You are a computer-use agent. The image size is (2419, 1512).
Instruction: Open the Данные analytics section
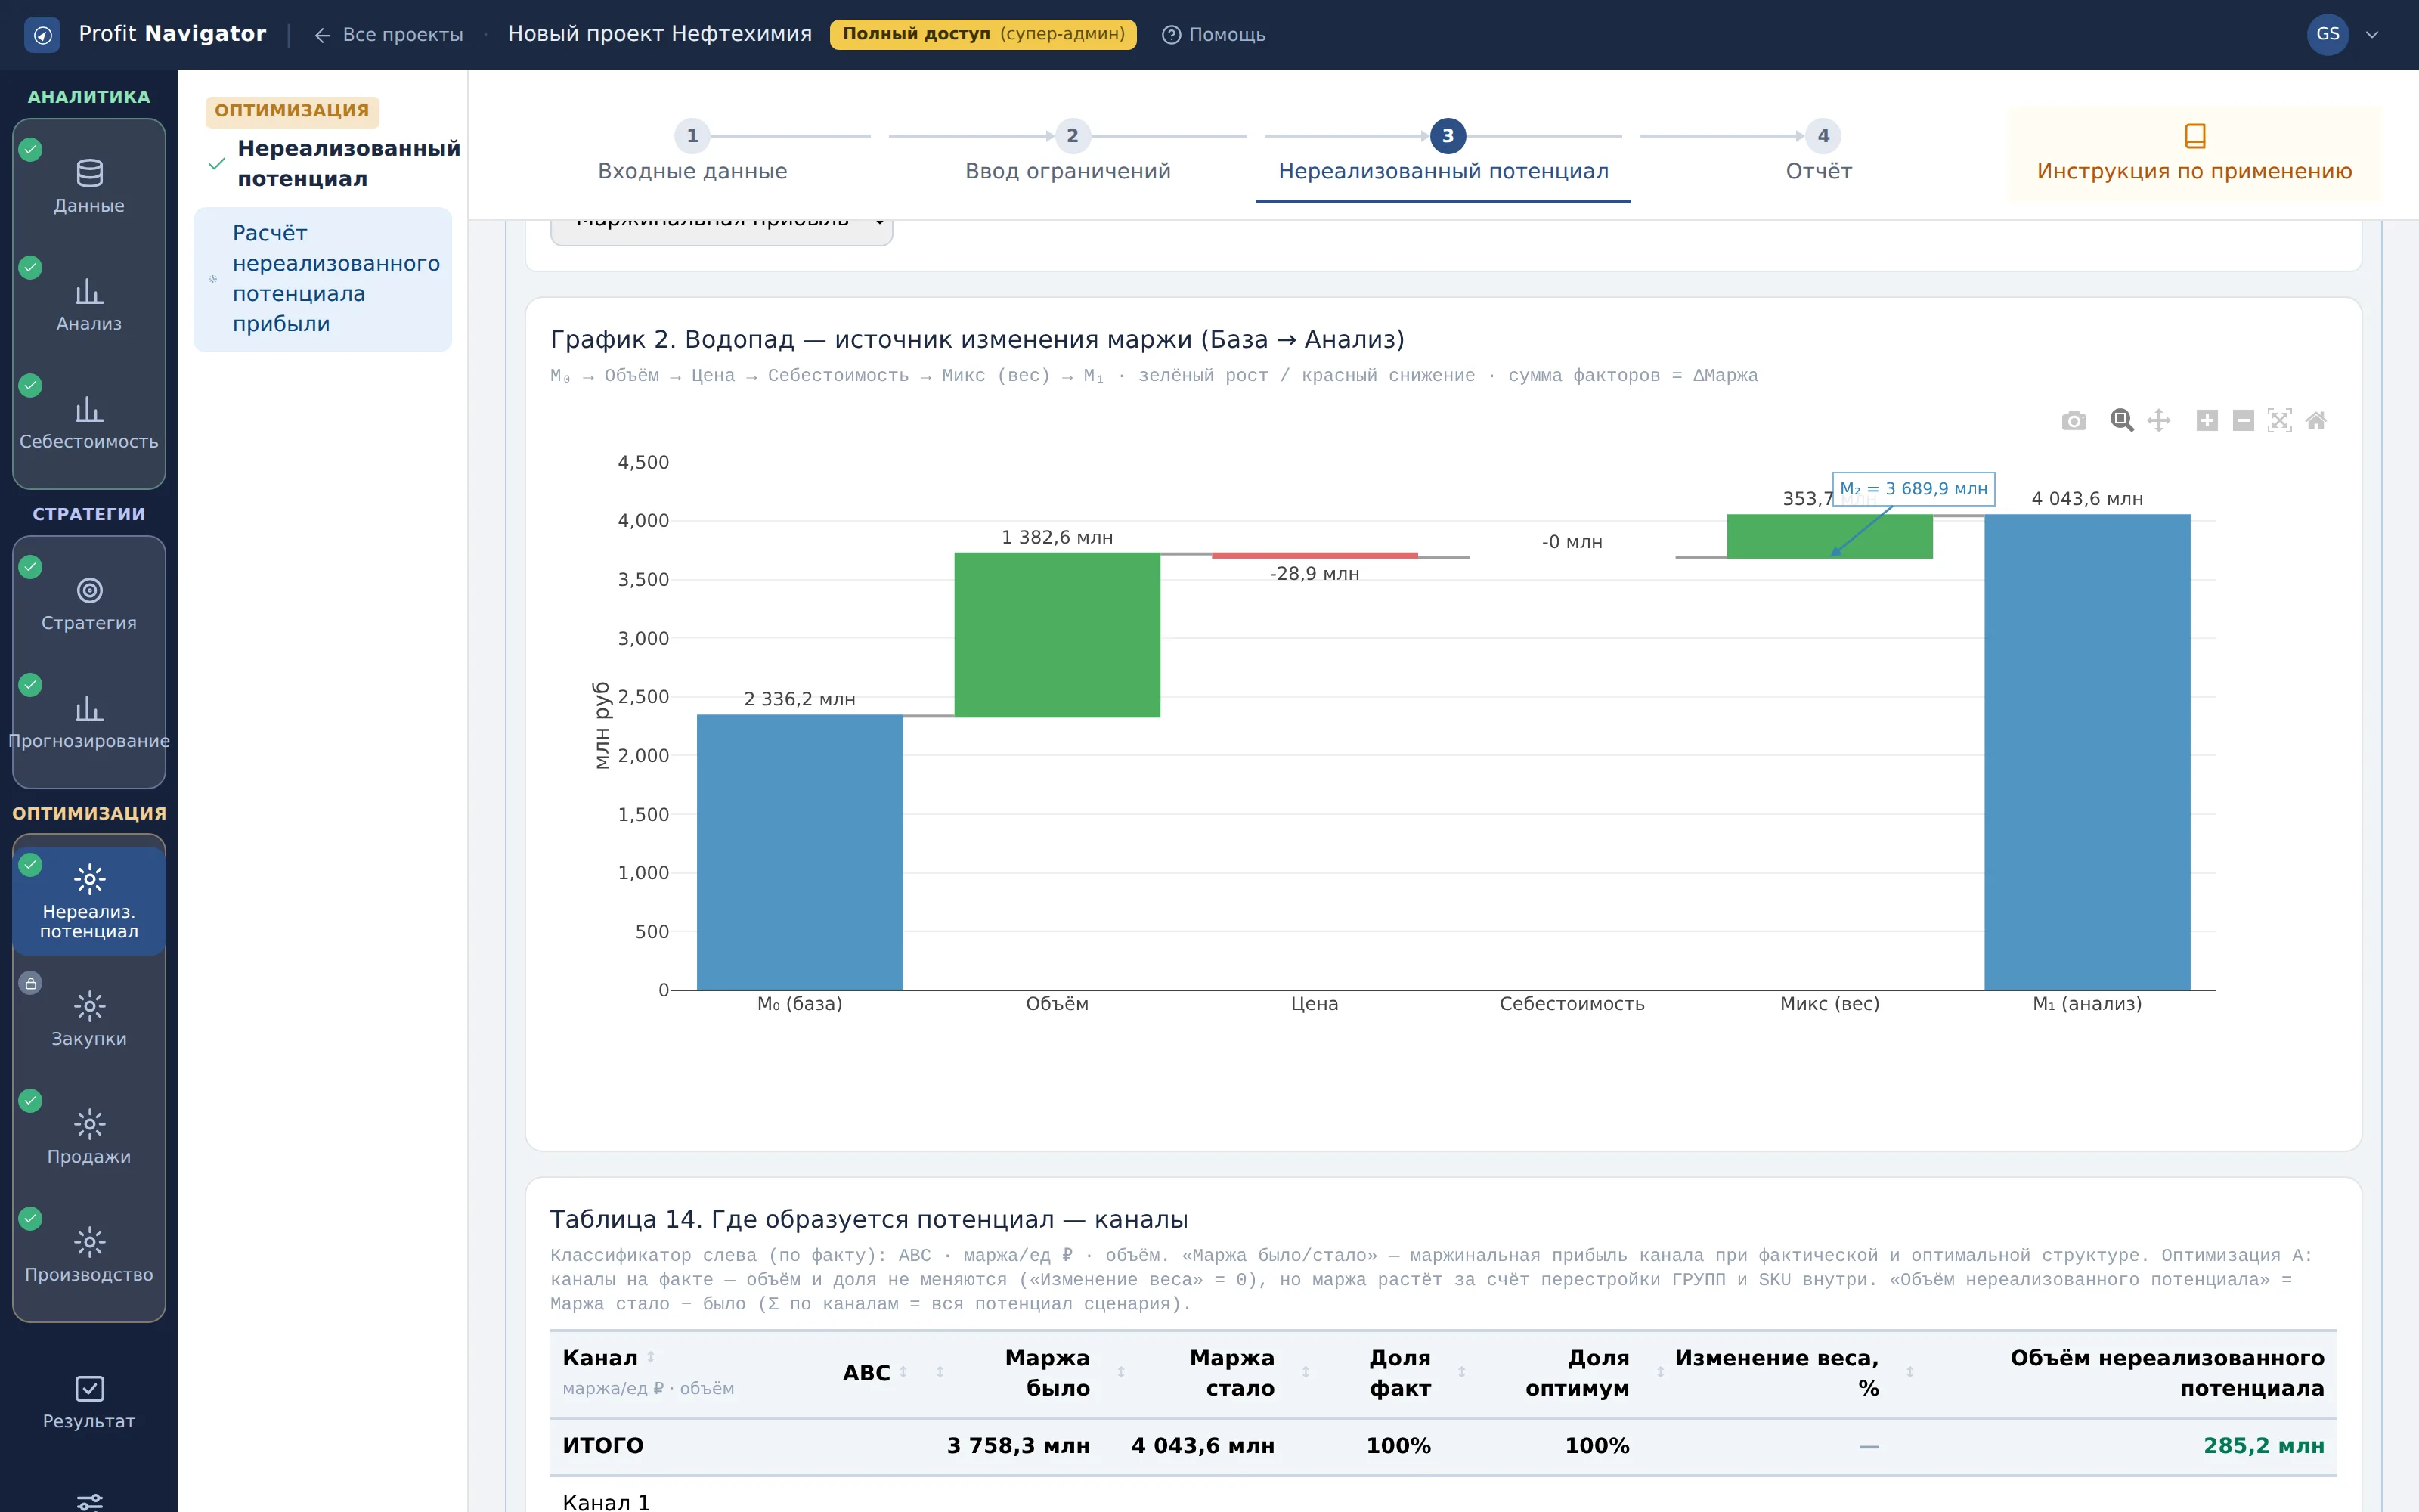coord(89,187)
